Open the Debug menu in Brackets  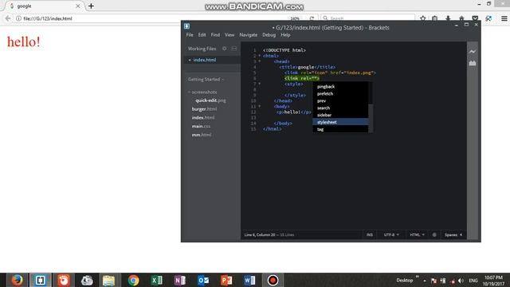(x=269, y=35)
